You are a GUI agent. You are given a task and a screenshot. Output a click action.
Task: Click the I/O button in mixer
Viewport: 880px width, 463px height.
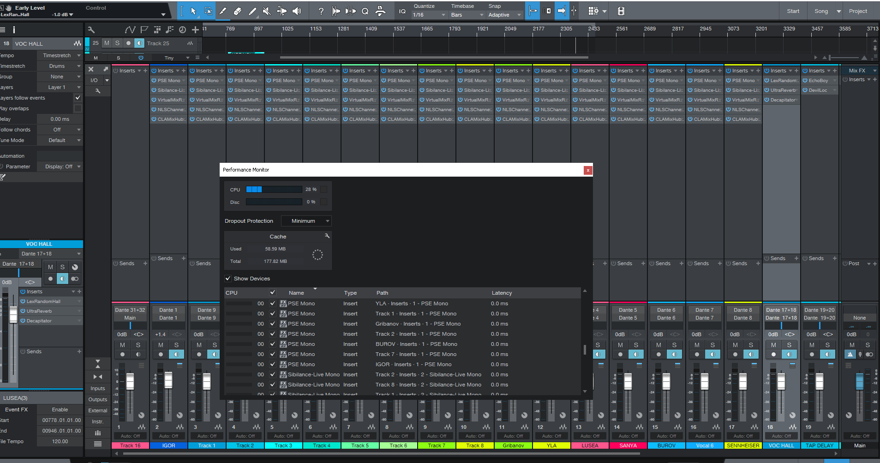94,80
